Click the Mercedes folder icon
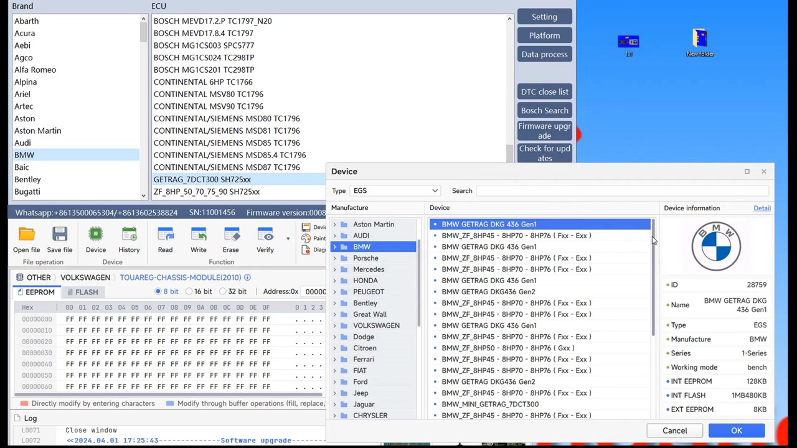Image resolution: width=797 pixels, height=448 pixels. (x=344, y=269)
